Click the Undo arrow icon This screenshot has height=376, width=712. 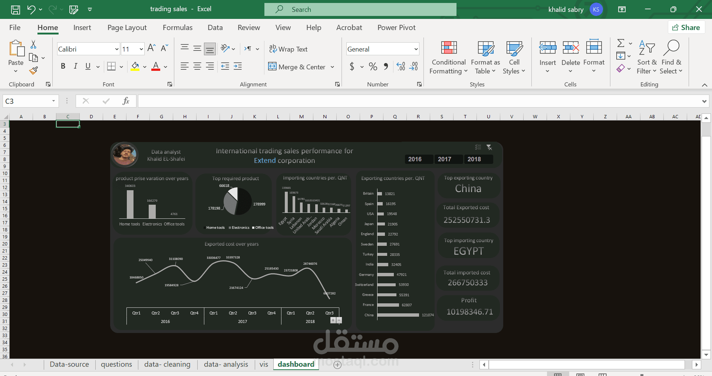click(31, 9)
